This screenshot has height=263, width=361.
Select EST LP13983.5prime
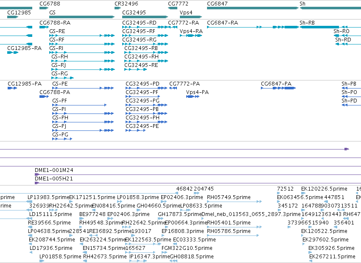[29, 202]
